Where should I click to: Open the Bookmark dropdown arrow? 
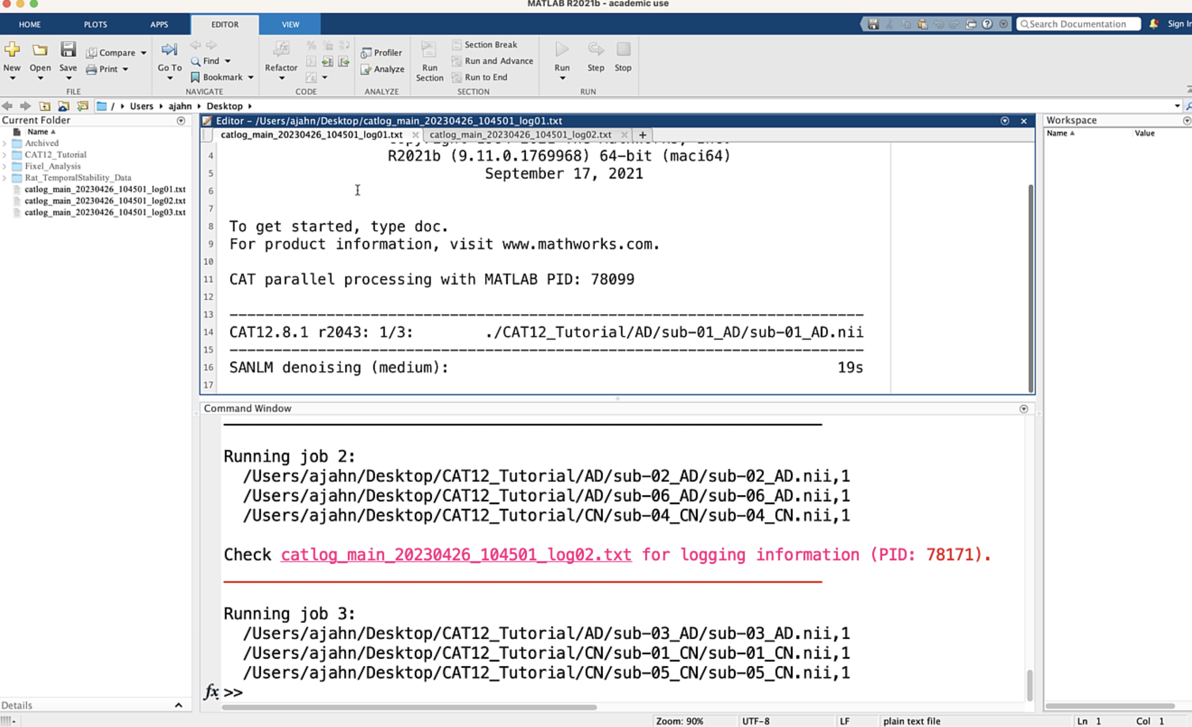point(251,78)
